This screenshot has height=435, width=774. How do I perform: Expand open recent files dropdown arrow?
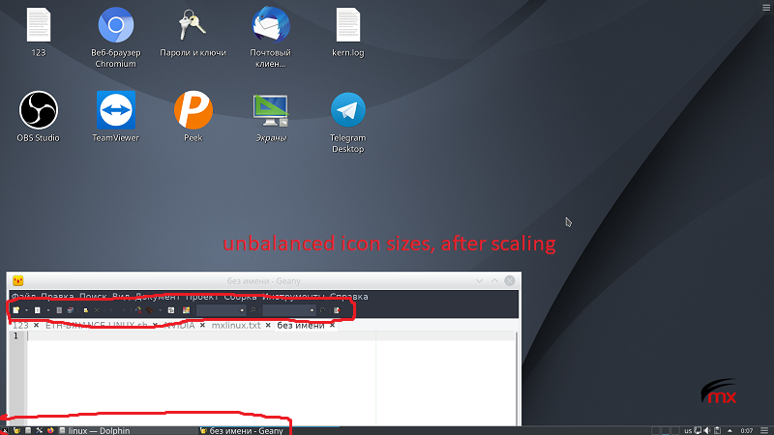click(x=47, y=310)
